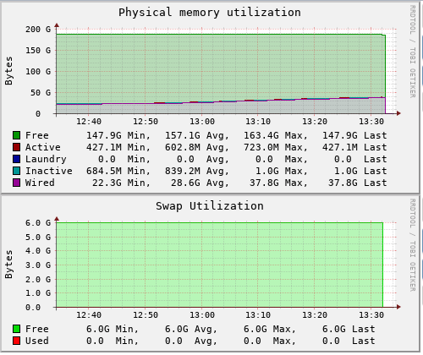Click the '157.1G Avg,' value for Free memory
423x355 pixels.
[x=197, y=135]
